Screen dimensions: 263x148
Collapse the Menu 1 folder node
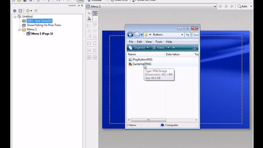(19, 30)
